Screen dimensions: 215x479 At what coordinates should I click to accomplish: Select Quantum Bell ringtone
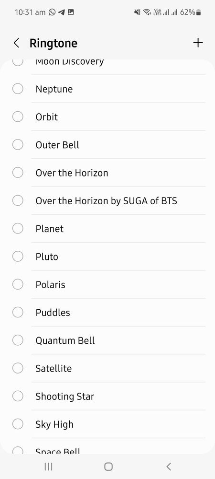point(107,340)
